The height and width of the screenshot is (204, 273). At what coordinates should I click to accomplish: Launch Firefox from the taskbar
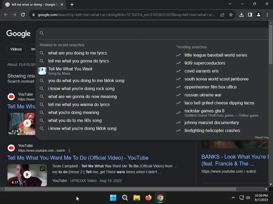pyautogui.click(x=148, y=198)
